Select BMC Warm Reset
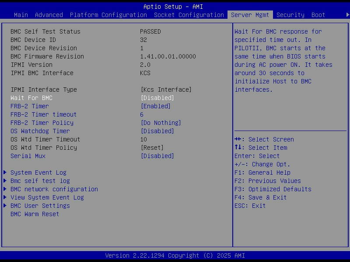Image resolution: width=350 pixels, height=262 pixels. (x=35, y=214)
